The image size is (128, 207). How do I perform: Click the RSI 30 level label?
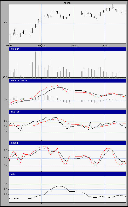pyautogui.click(x=5, y=132)
